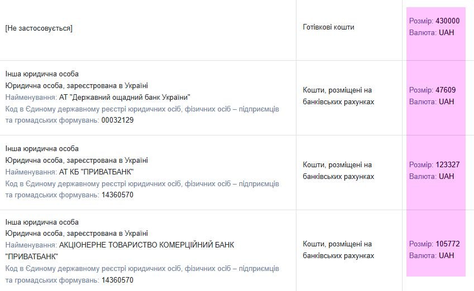Click the "[Не застосовується]" text cell
Screen dimensions: 474x291
click(39, 28)
